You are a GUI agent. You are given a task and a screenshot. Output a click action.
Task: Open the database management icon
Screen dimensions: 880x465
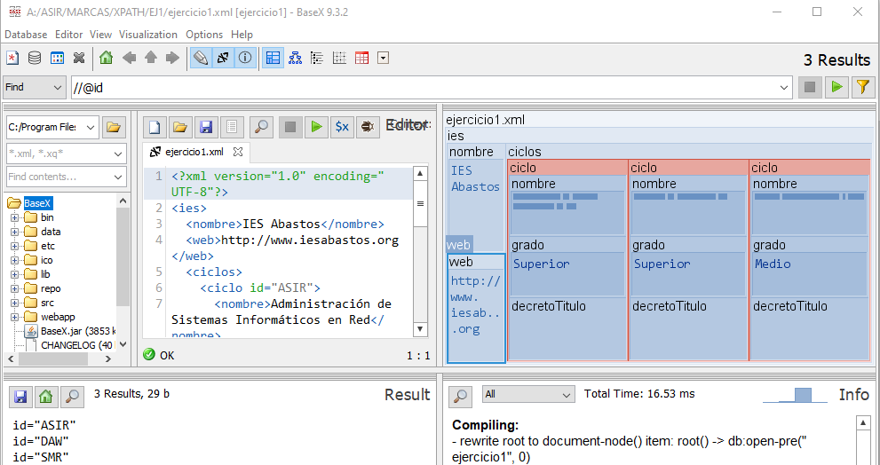(x=35, y=59)
